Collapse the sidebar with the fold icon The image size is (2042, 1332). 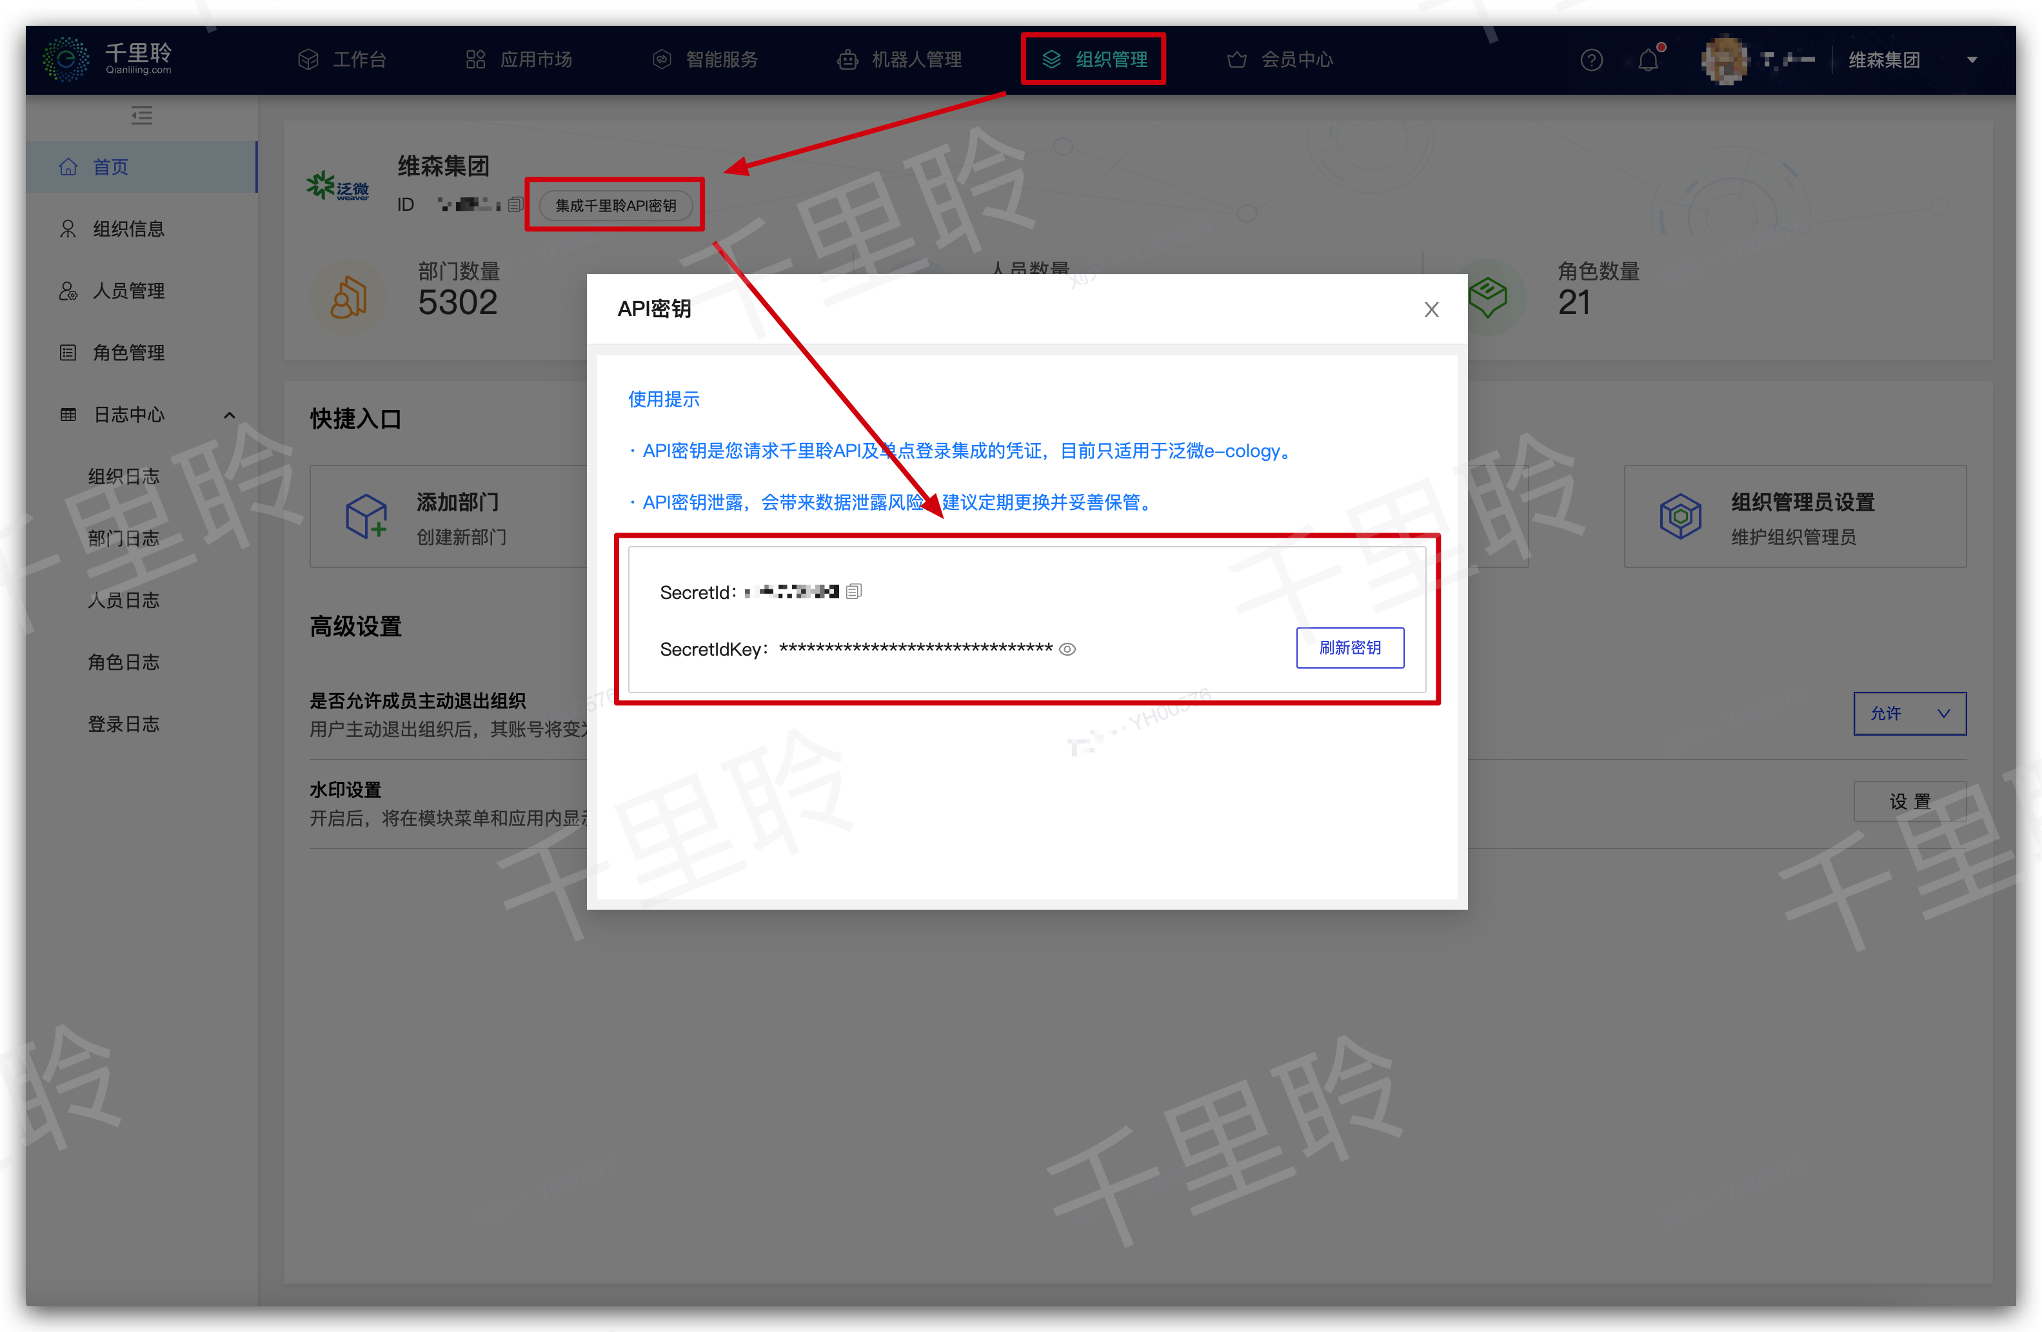(x=141, y=115)
